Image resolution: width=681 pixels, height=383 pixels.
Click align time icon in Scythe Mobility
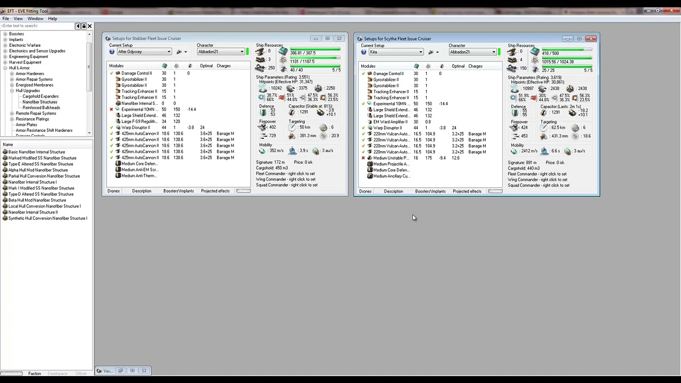click(545, 151)
